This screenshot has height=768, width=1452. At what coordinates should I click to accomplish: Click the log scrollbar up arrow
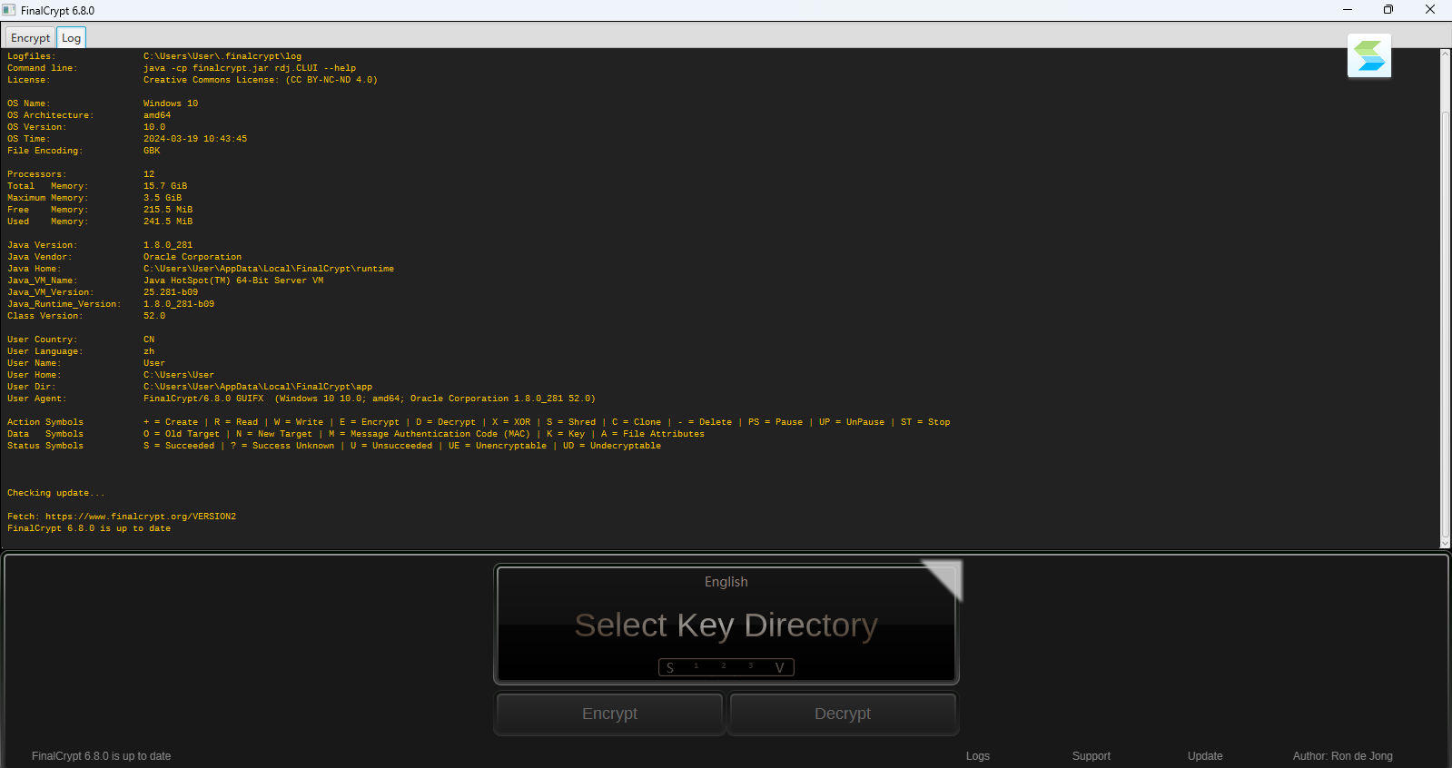tap(1446, 54)
